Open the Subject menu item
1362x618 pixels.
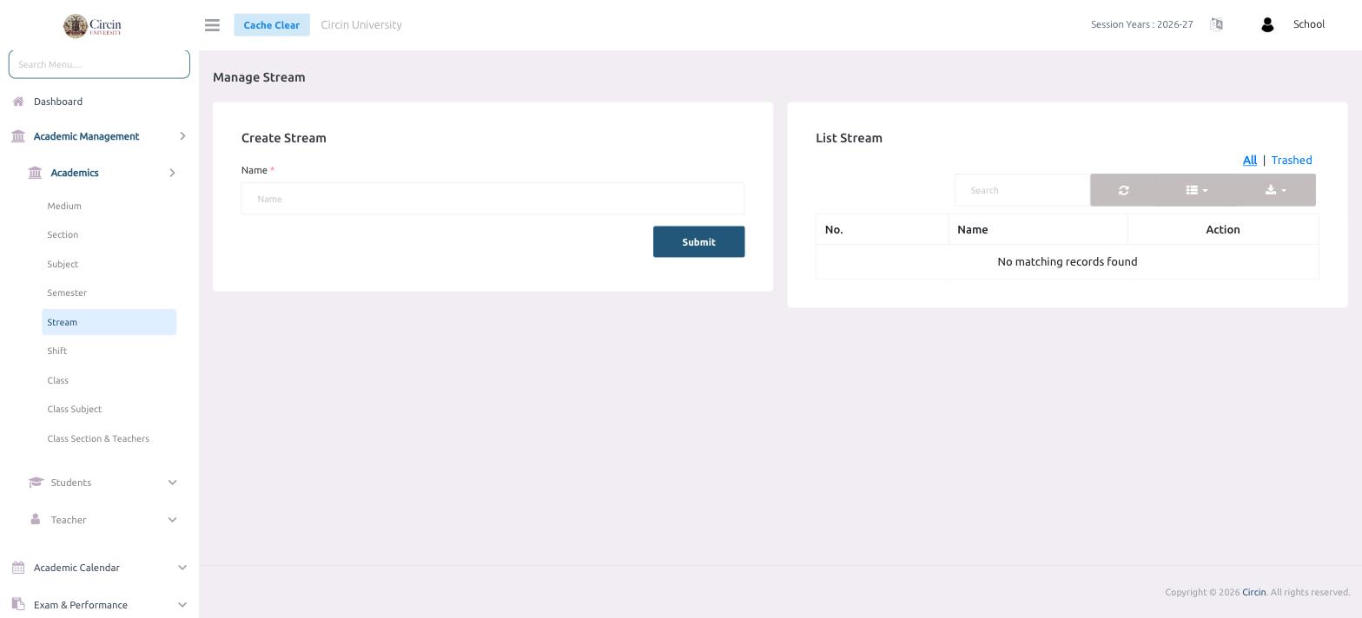tap(63, 264)
